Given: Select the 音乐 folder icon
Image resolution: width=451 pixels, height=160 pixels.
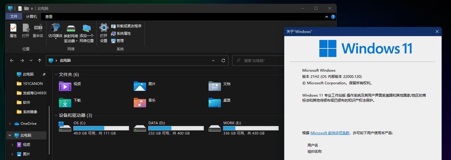Looking at the screenshot, I should (140, 102).
